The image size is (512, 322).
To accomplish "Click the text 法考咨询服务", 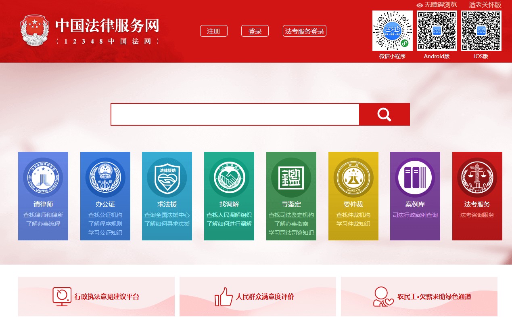I will pos(477,215).
